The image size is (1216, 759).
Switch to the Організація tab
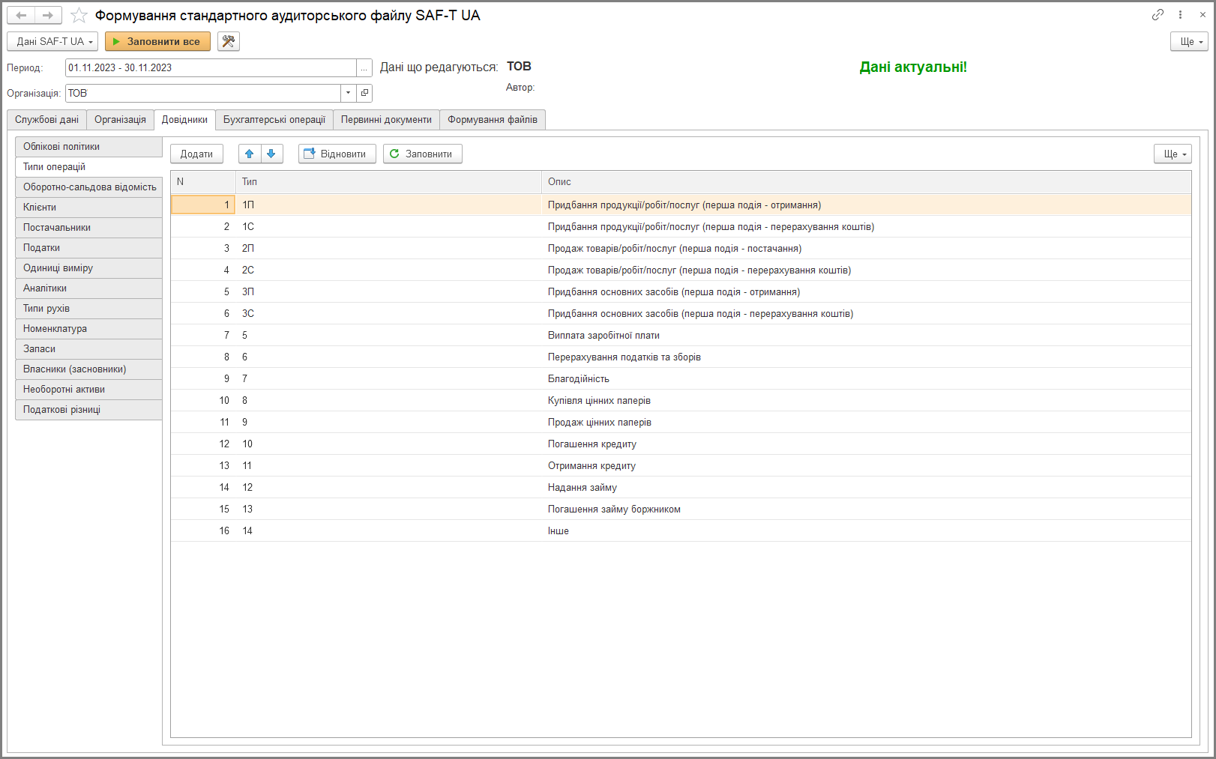coord(120,120)
